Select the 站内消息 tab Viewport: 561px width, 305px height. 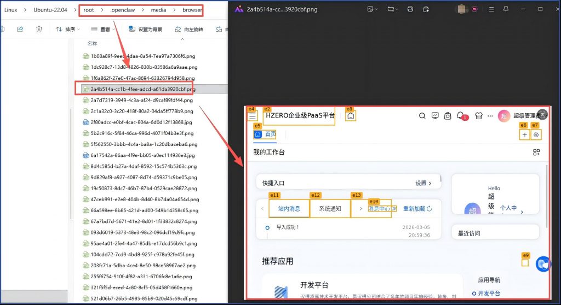[x=289, y=208]
